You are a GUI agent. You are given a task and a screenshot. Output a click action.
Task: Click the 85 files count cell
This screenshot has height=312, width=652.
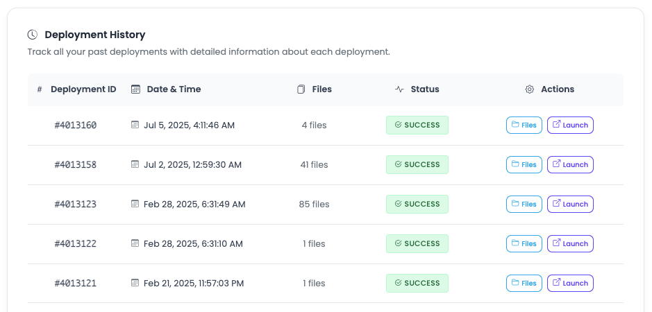pos(314,205)
